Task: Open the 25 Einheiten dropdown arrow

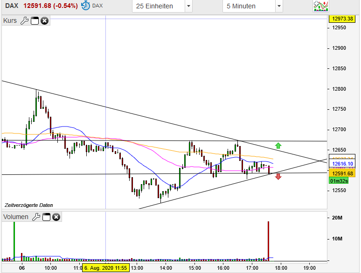Action: tap(188, 6)
